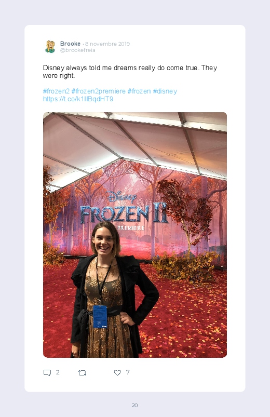Follow the t.co/k1IlBqdHT9 link
270x417 pixels.
click(78, 99)
